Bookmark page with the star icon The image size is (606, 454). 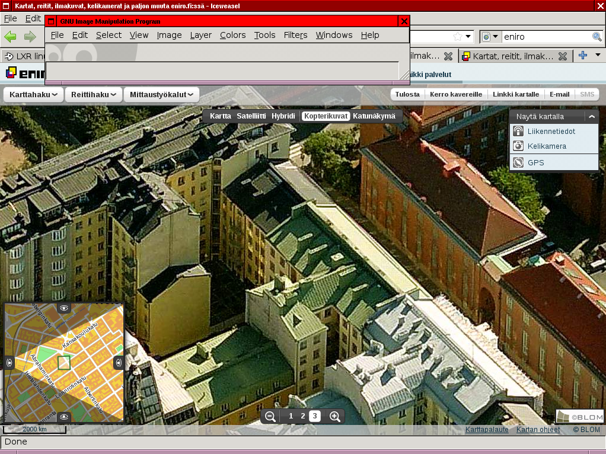[x=458, y=37]
